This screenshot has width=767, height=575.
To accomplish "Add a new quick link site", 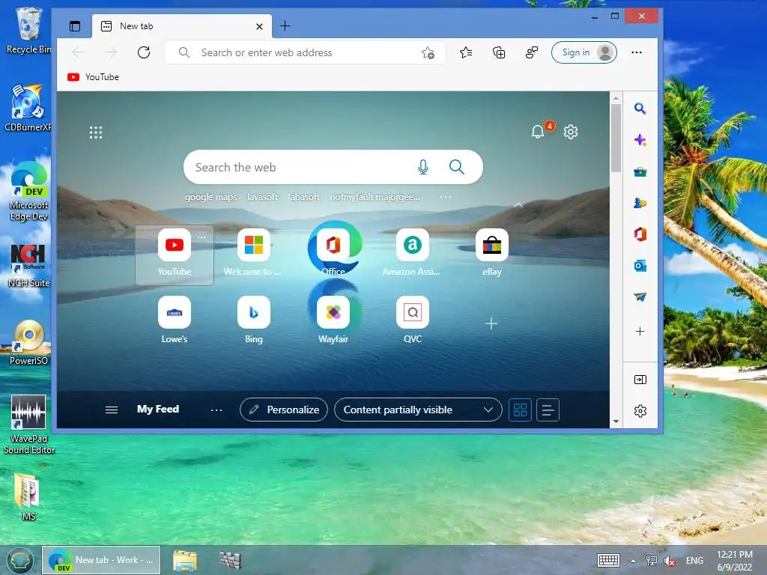I will point(491,323).
